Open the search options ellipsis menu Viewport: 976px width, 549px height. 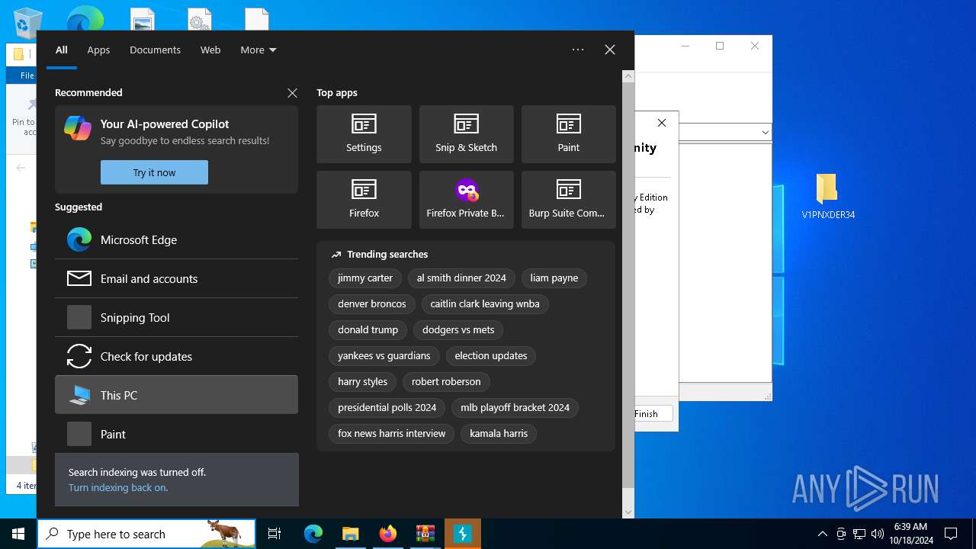point(578,50)
